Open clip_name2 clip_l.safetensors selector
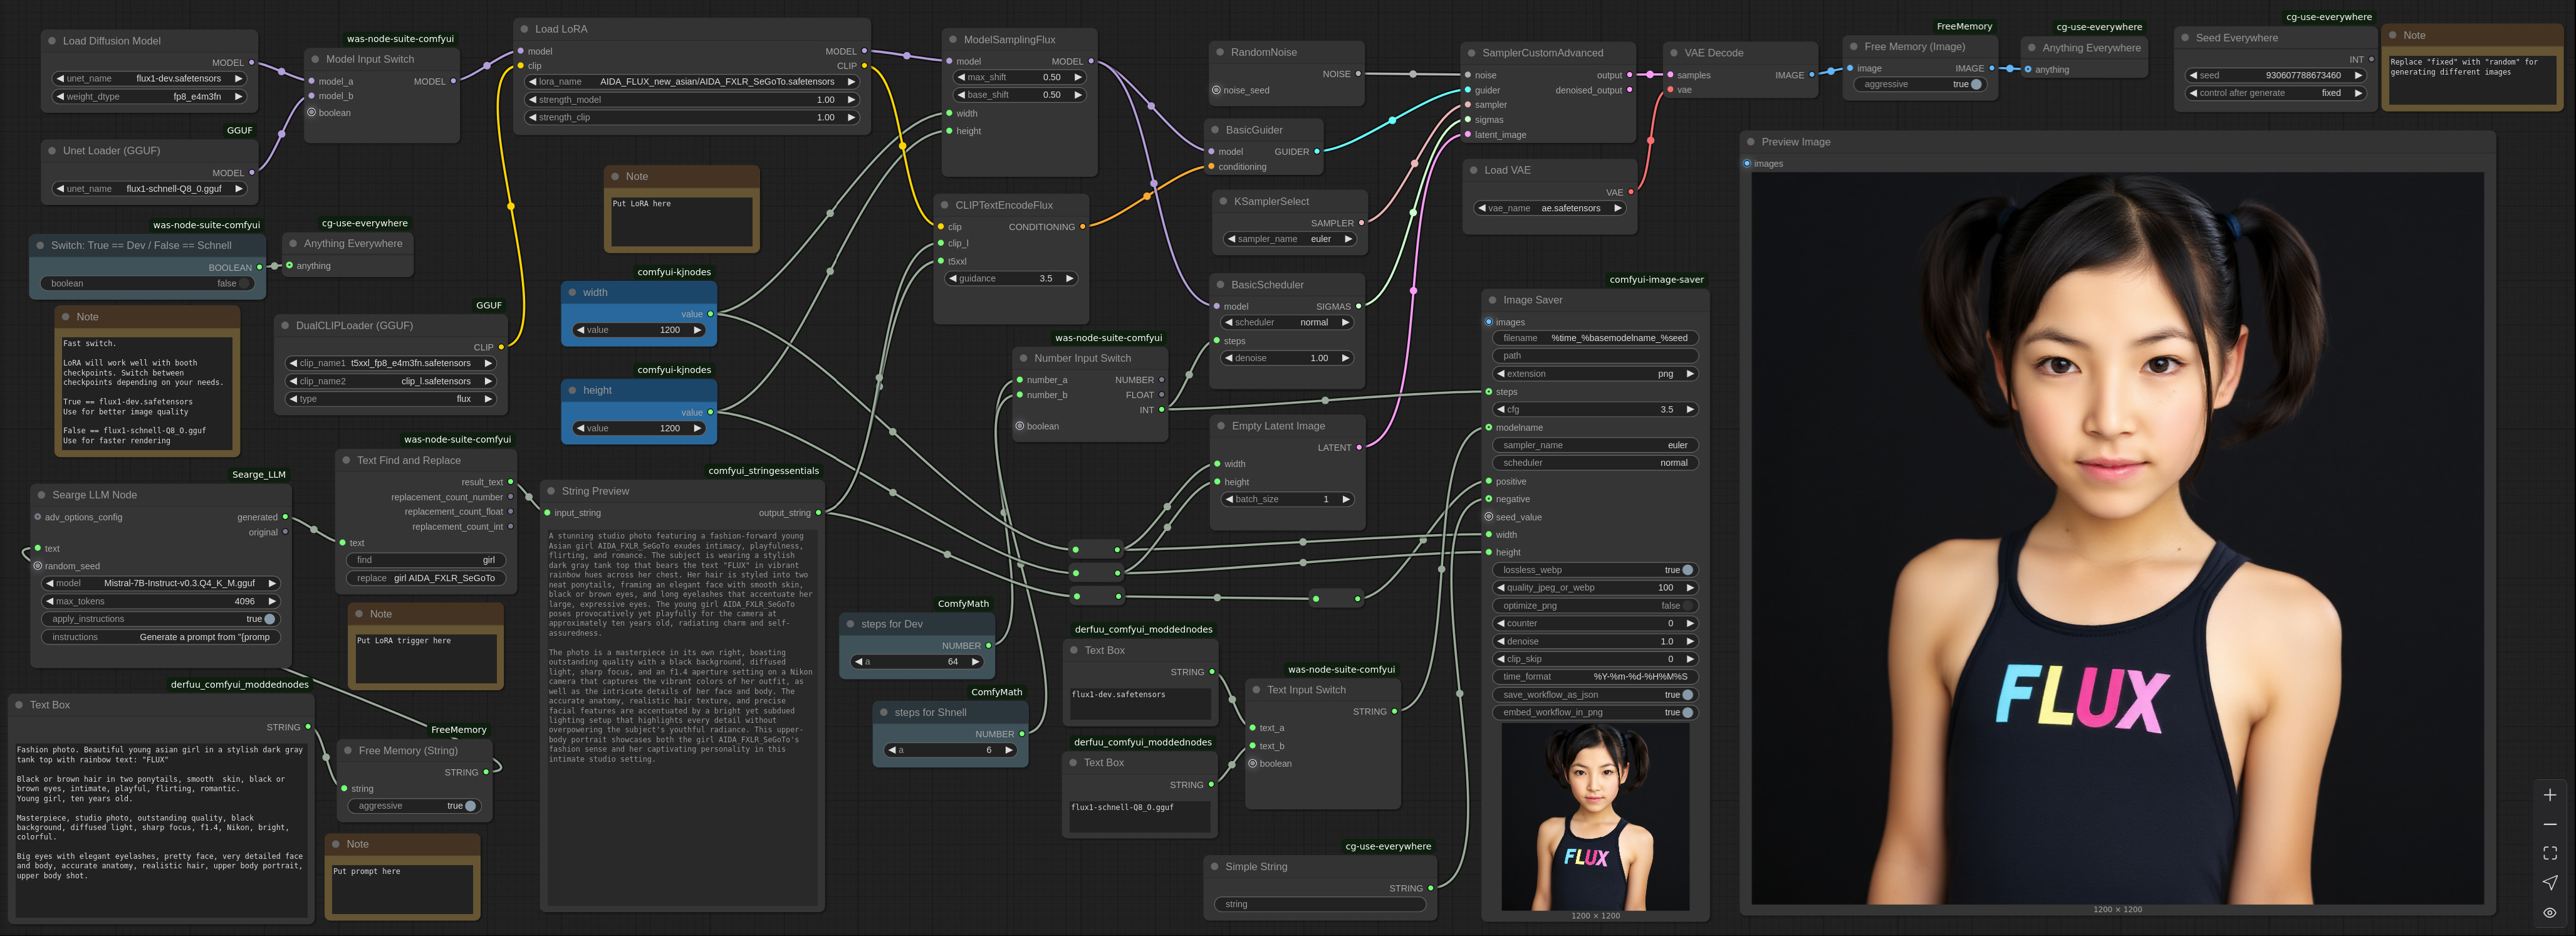 click(x=391, y=382)
